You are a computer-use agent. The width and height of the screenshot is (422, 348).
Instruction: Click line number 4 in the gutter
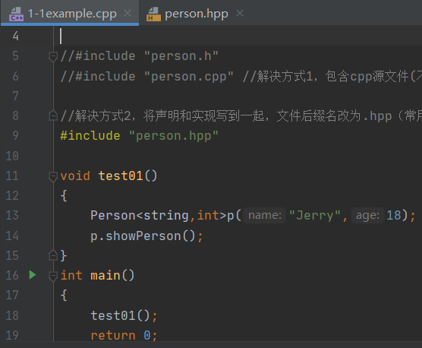pos(15,36)
